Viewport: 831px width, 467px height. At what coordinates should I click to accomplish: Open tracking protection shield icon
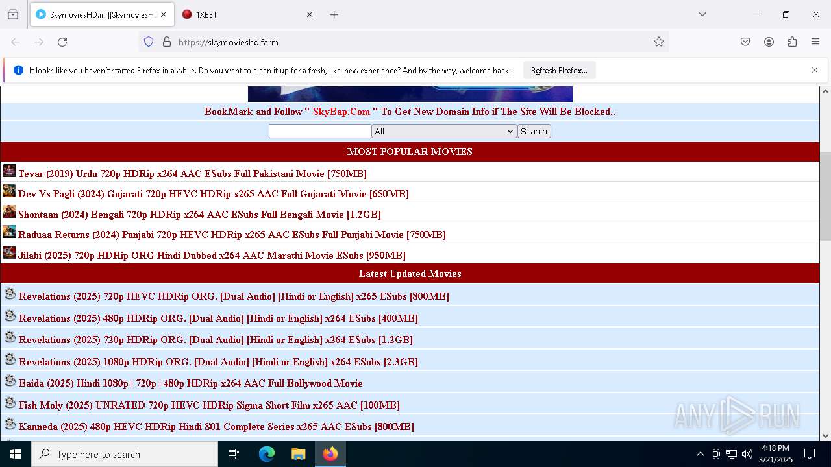[149, 42]
